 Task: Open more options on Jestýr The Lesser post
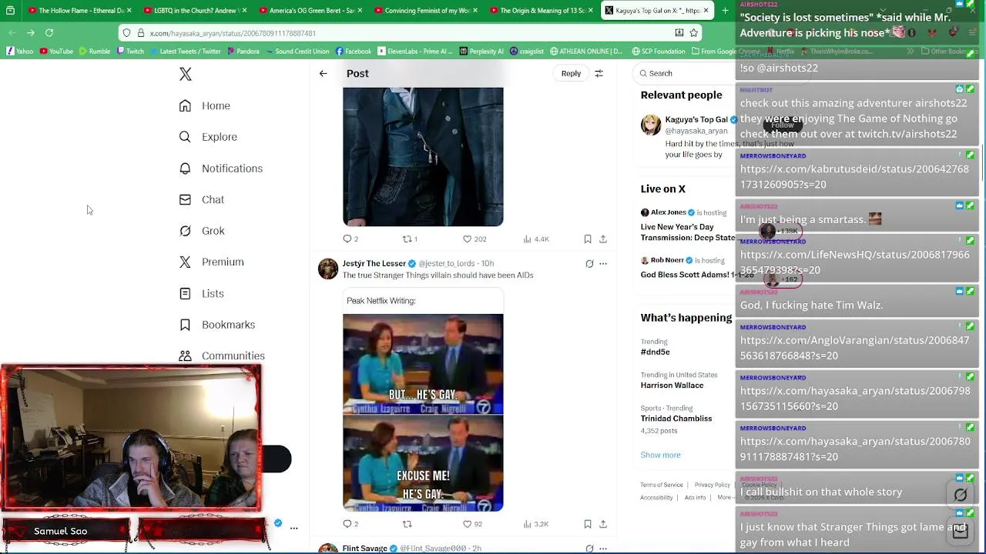tap(603, 264)
